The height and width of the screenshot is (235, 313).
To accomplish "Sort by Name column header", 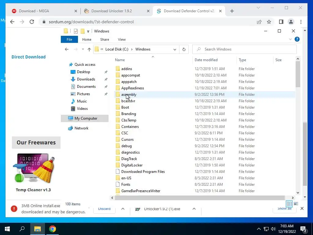I will tap(120, 60).
